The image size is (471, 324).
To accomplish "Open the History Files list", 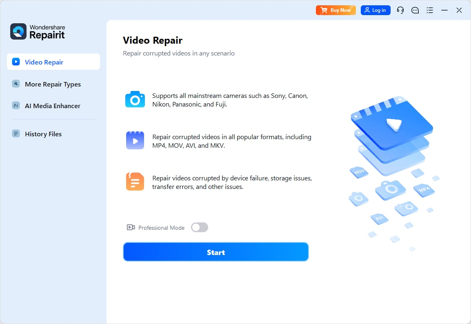I will [43, 134].
